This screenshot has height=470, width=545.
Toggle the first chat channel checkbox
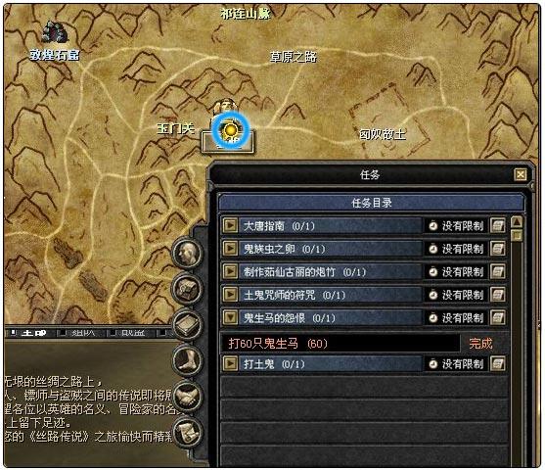[13, 333]
